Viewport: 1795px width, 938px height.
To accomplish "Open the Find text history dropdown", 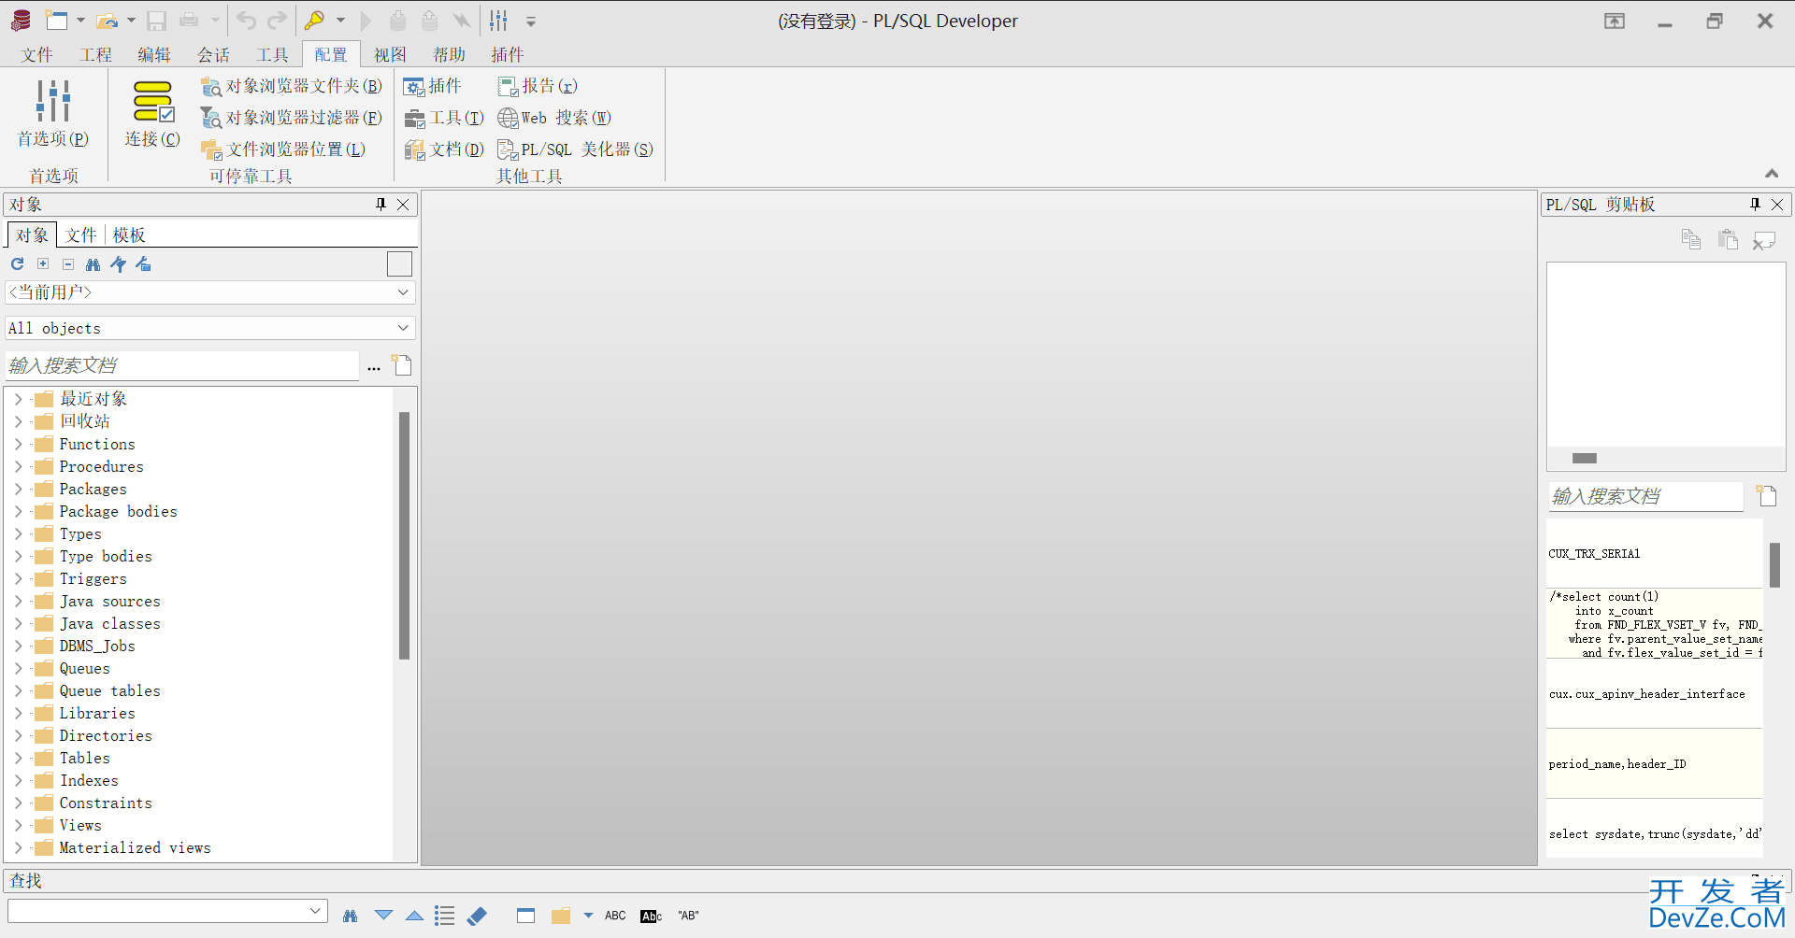I will click(315, 910).
